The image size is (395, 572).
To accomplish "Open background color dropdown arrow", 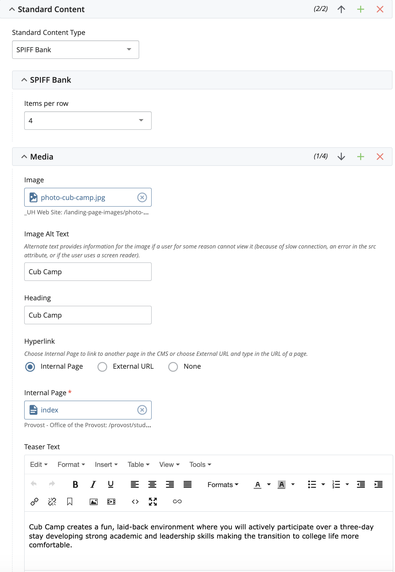I will pyautogui.click(x=293, y=485).
